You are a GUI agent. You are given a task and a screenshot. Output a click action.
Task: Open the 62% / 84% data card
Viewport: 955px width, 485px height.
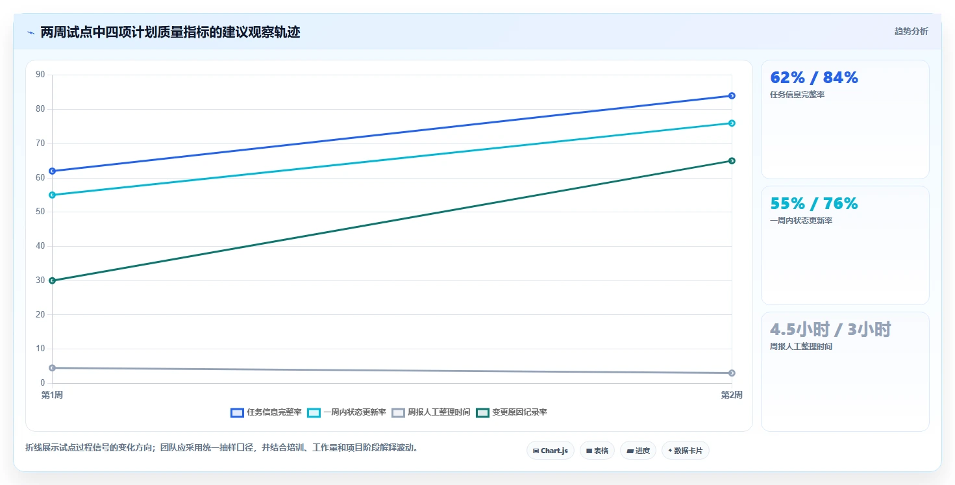click(x=845, y=119)
